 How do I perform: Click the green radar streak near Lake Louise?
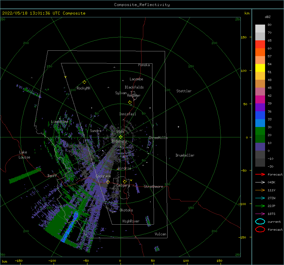tap(25, 176)
